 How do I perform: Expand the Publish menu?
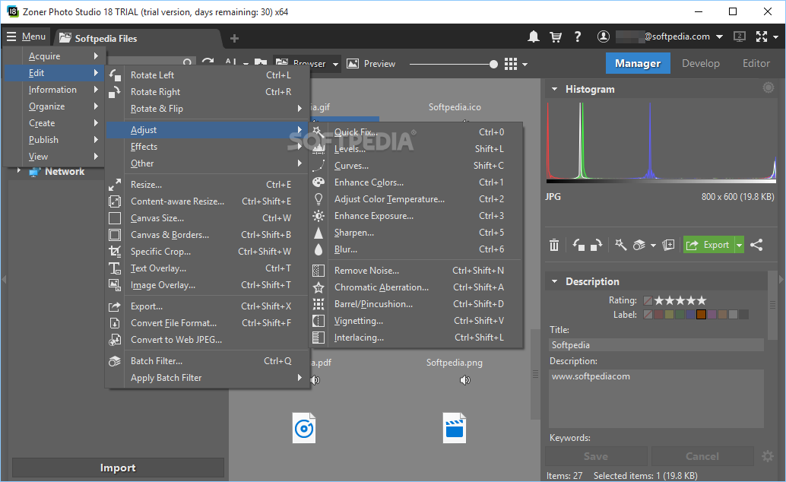[54, 140]
